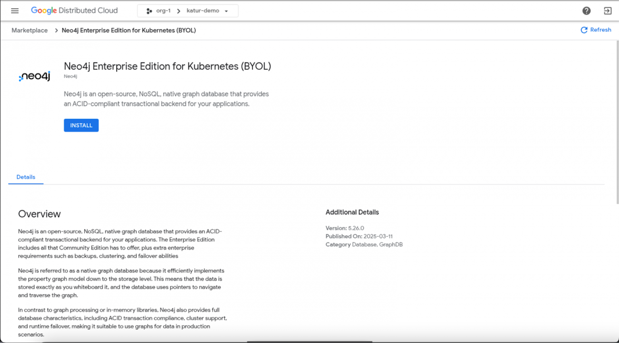Click the sign out icon
The image size is (619, 343).
tap(607, 11)
